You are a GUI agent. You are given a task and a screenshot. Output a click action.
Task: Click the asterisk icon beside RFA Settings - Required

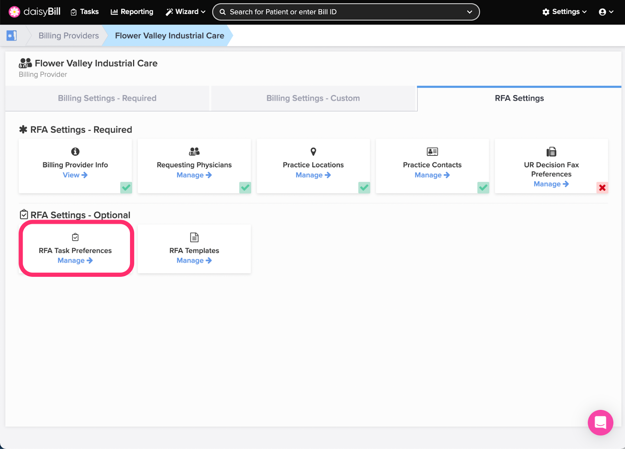coord(23,129)
